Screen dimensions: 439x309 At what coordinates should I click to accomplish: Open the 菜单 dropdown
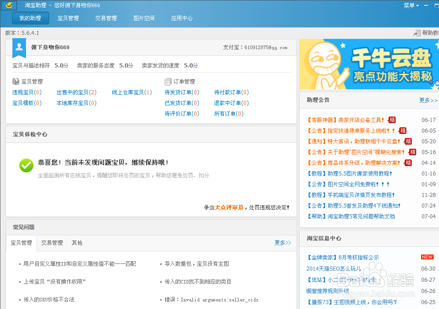[410, 5]
